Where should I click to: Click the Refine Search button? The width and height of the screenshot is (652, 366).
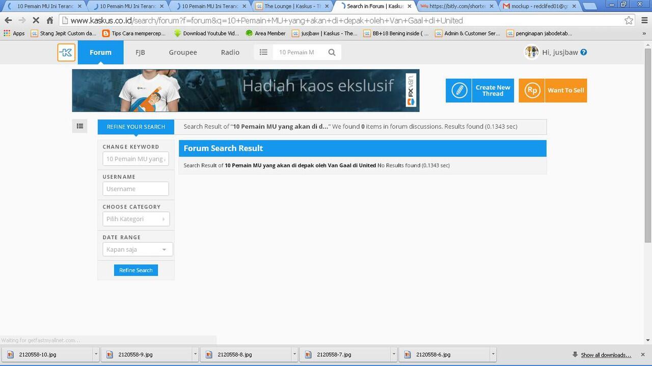[x=136, y=270]
